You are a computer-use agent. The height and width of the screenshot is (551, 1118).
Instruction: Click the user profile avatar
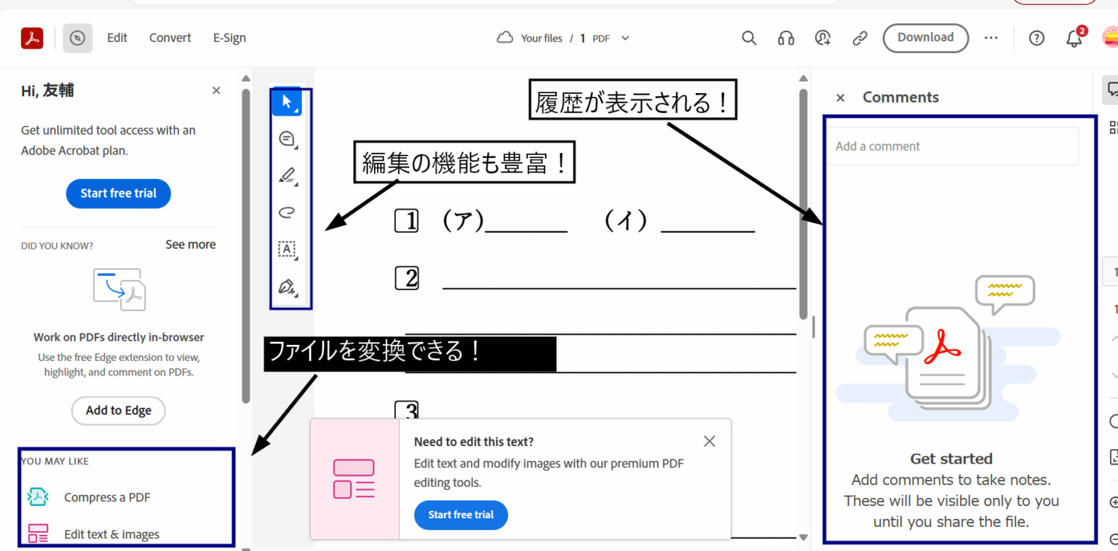point(1110,38)
